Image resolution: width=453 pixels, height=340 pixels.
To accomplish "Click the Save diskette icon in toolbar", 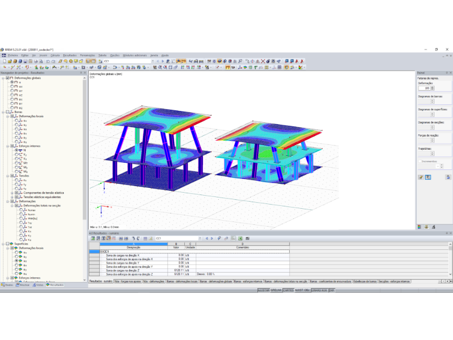I will [x=25, y=61].
